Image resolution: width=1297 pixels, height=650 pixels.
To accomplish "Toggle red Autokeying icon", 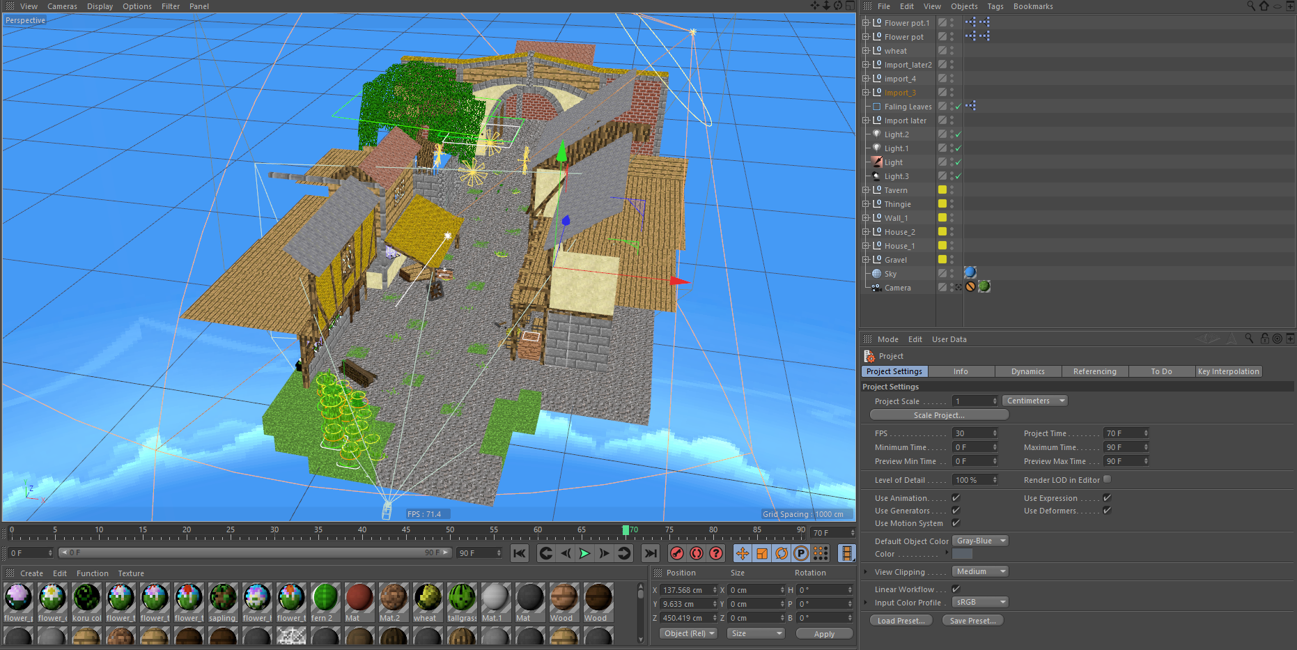I will (697, 553).
